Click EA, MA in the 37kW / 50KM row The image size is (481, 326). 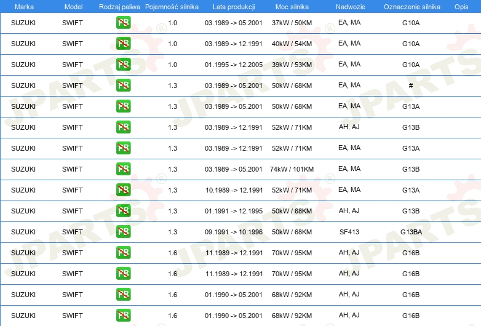pyautogui.click(x=349, y=22)
